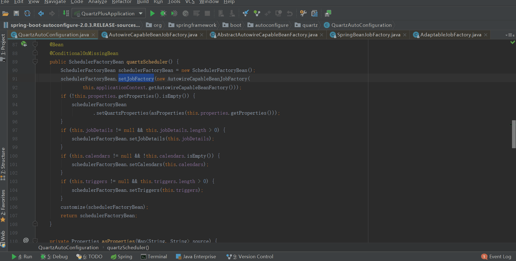516x261 pixels.
Task: Click the dump threads lines icon
Action: pos(197,13)
